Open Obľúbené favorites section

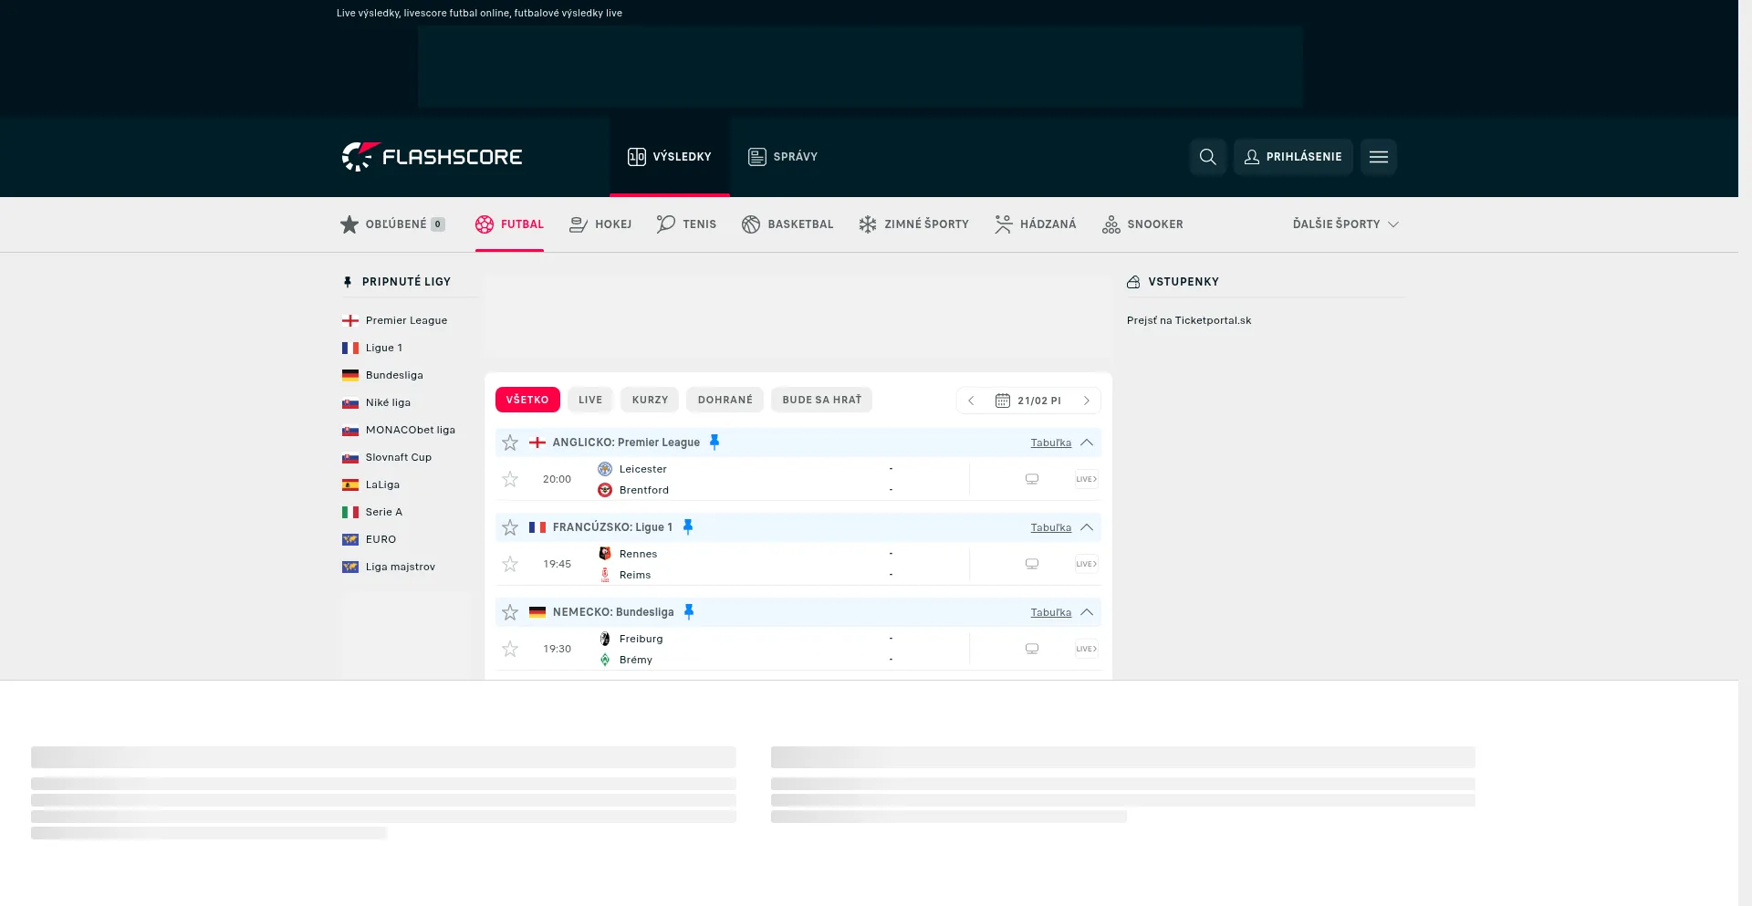pos(392,224)
